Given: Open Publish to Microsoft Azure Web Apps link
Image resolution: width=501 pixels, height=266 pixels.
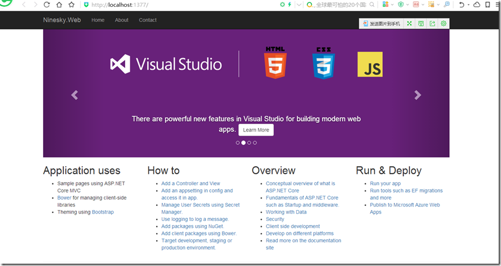Looking at the screenshot, I should pyautogui.click(x=405, y=208).
